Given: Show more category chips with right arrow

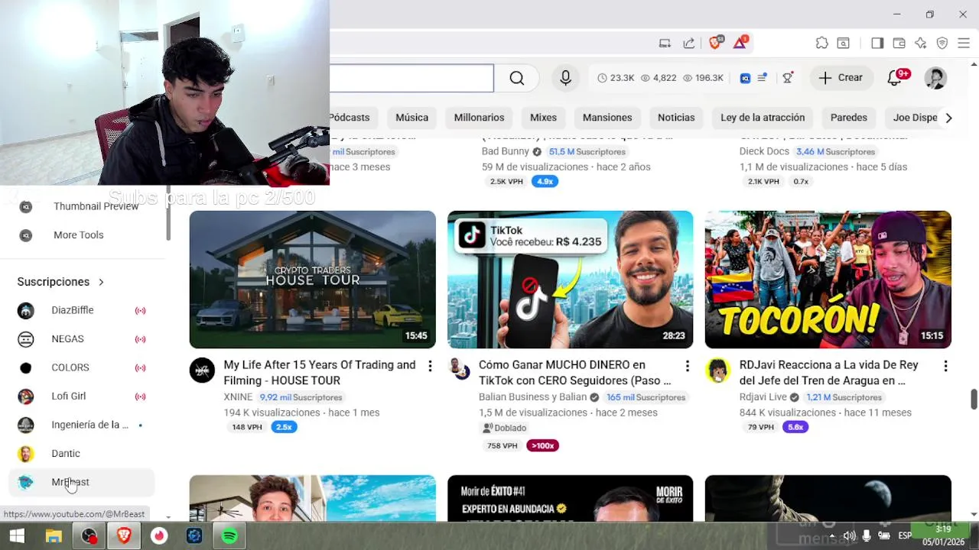Looking at the screenshot, I should 948,118.
